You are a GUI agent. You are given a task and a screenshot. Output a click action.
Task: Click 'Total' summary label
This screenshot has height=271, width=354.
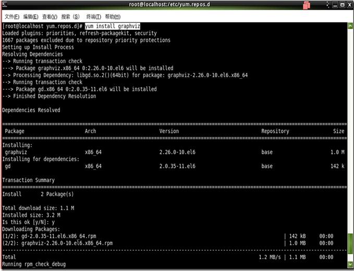point(9,257)
